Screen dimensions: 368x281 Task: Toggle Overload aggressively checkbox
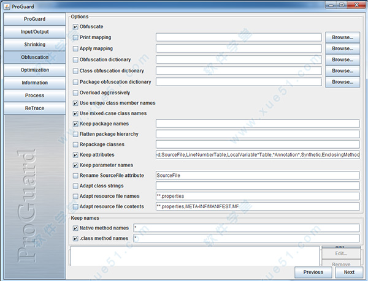point(75,93)
